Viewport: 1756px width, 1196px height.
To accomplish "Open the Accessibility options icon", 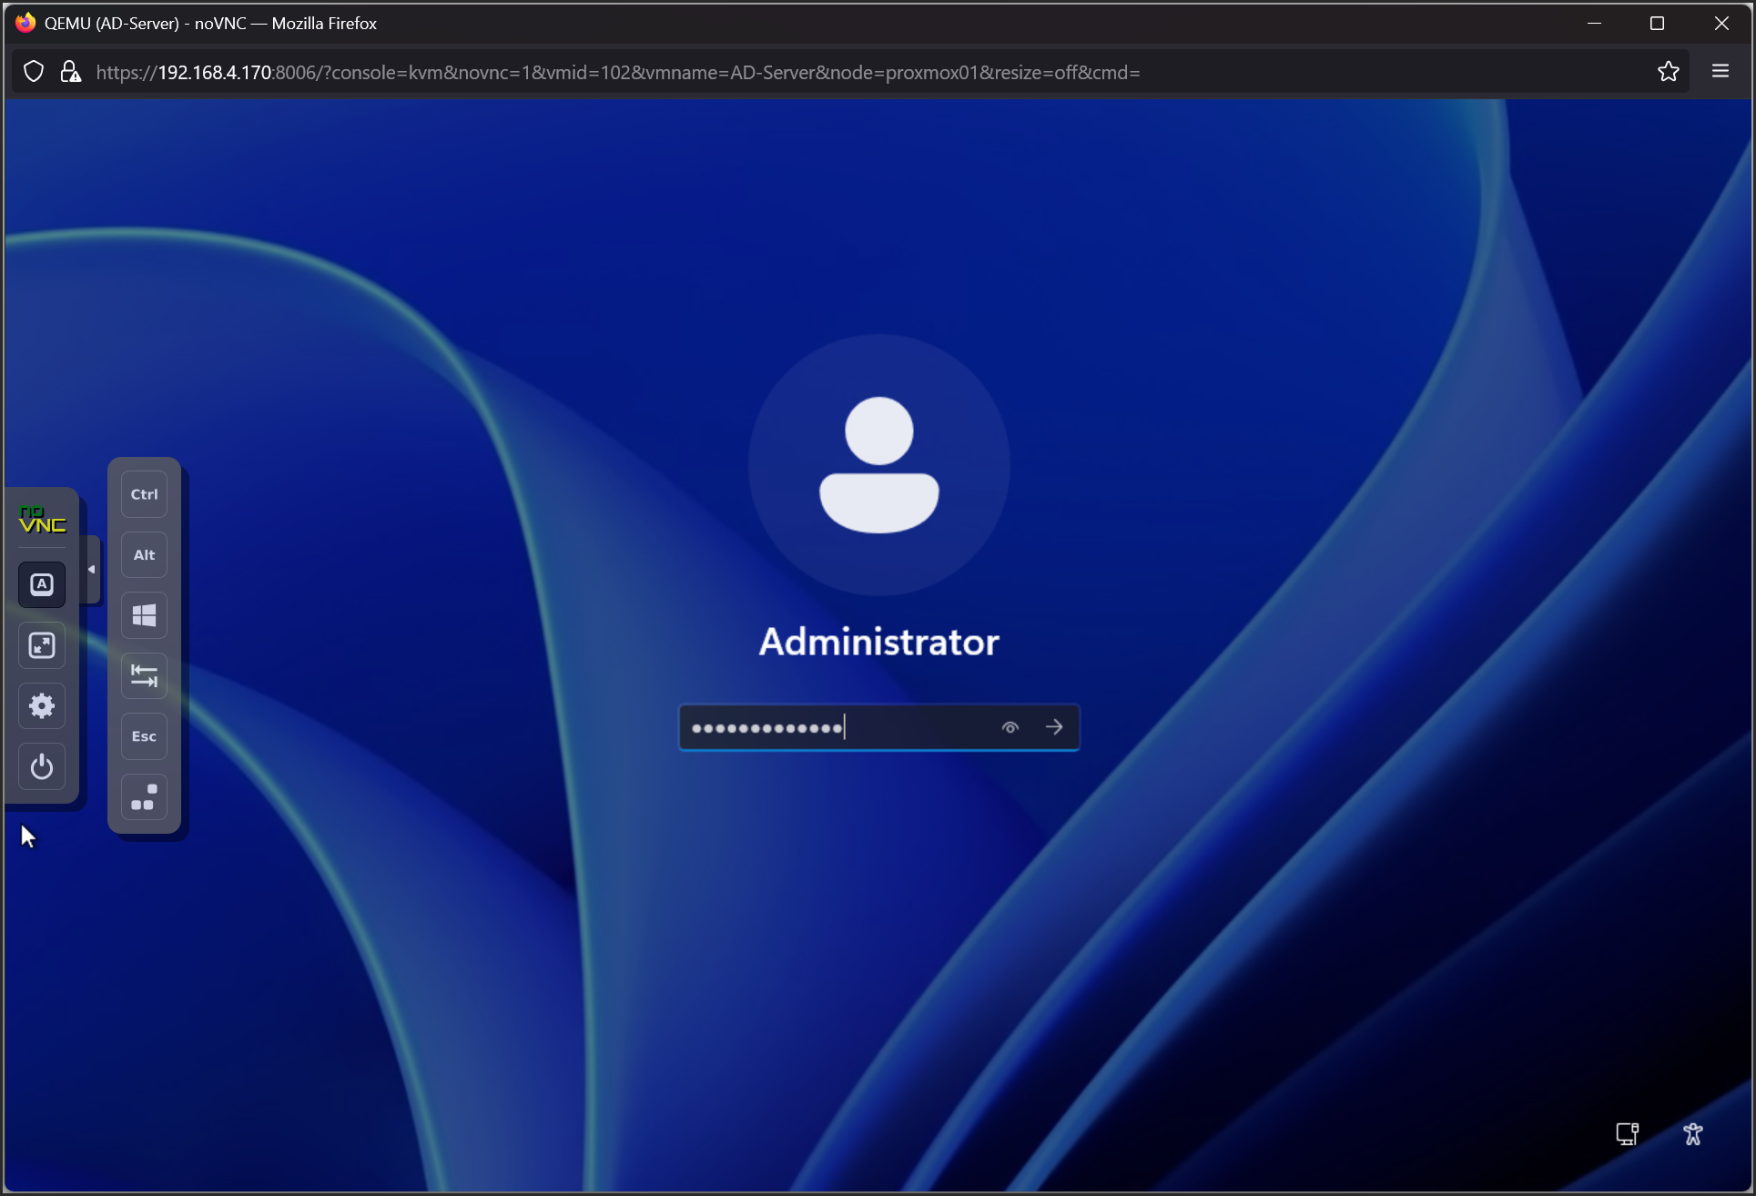I will (1692, 1134).
